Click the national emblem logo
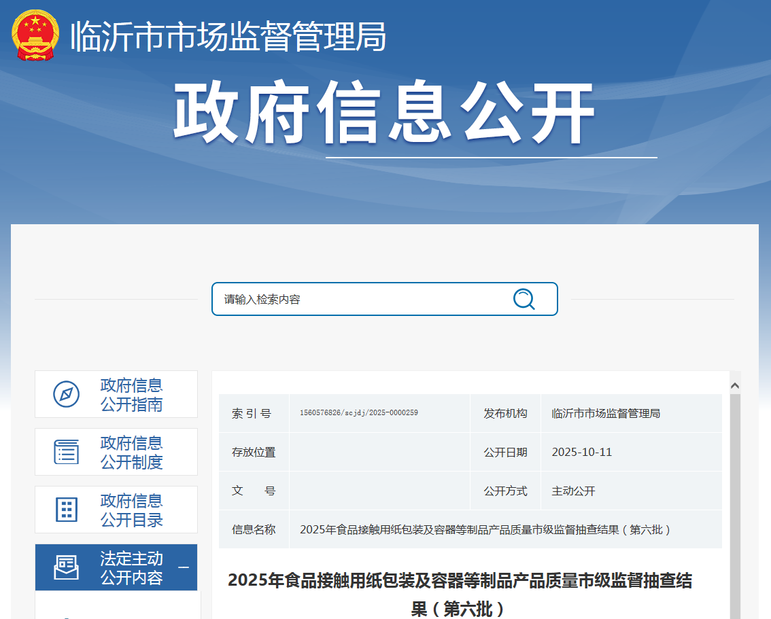The width and height of the screenshot is (771, 619). [35, 35]
